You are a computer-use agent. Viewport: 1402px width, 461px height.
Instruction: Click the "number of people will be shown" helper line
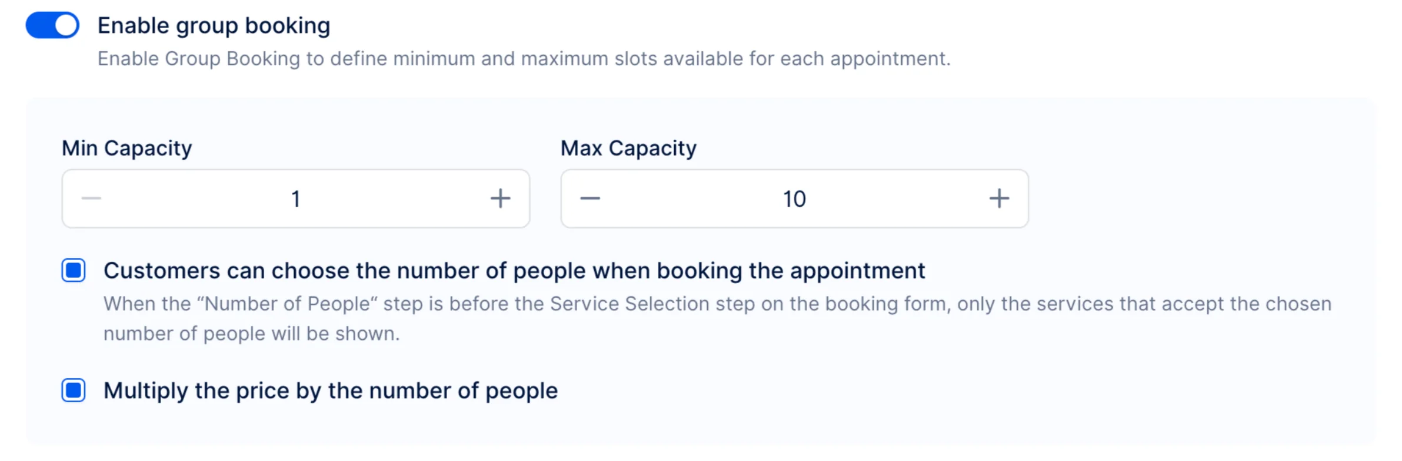click(251, 334)
